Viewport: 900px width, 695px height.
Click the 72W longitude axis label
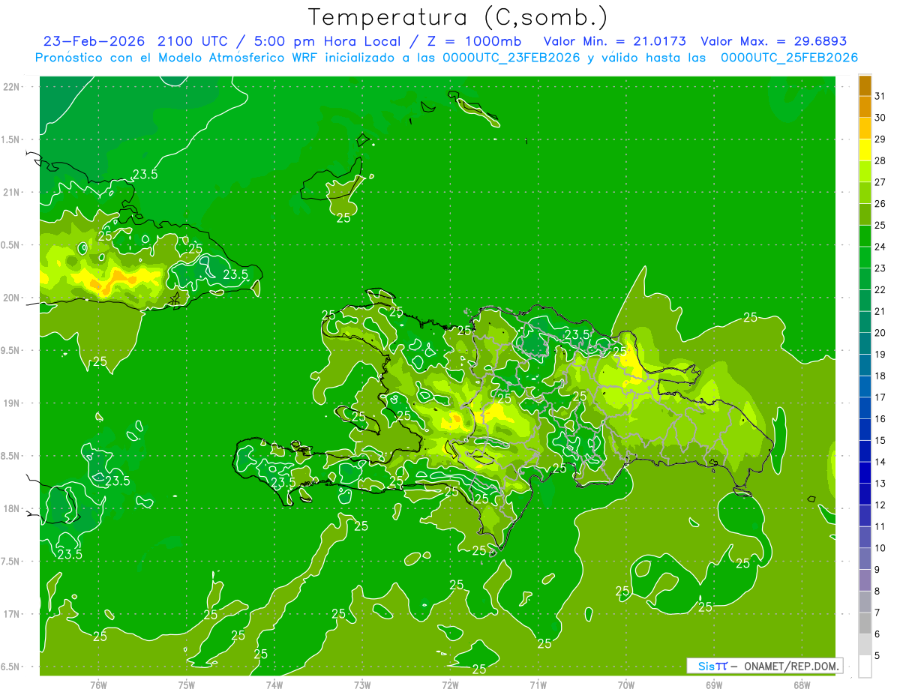(x=450, y=685)
